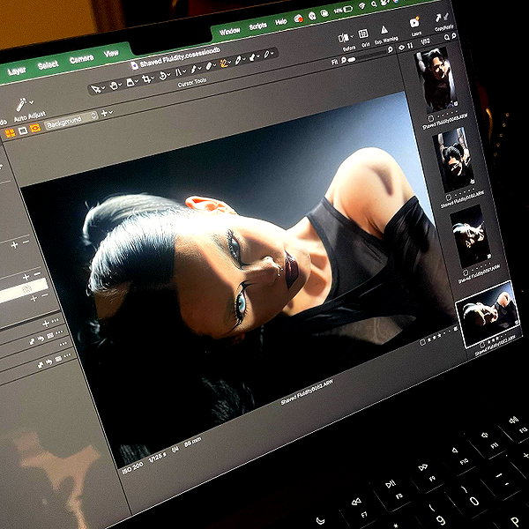
Task: Open the Select menu
Action: point(48,64)
